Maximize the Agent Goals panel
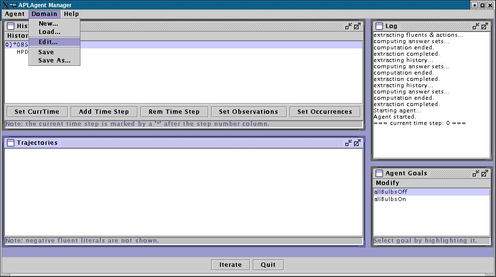 pyautogui.click(x=485, y=173)
